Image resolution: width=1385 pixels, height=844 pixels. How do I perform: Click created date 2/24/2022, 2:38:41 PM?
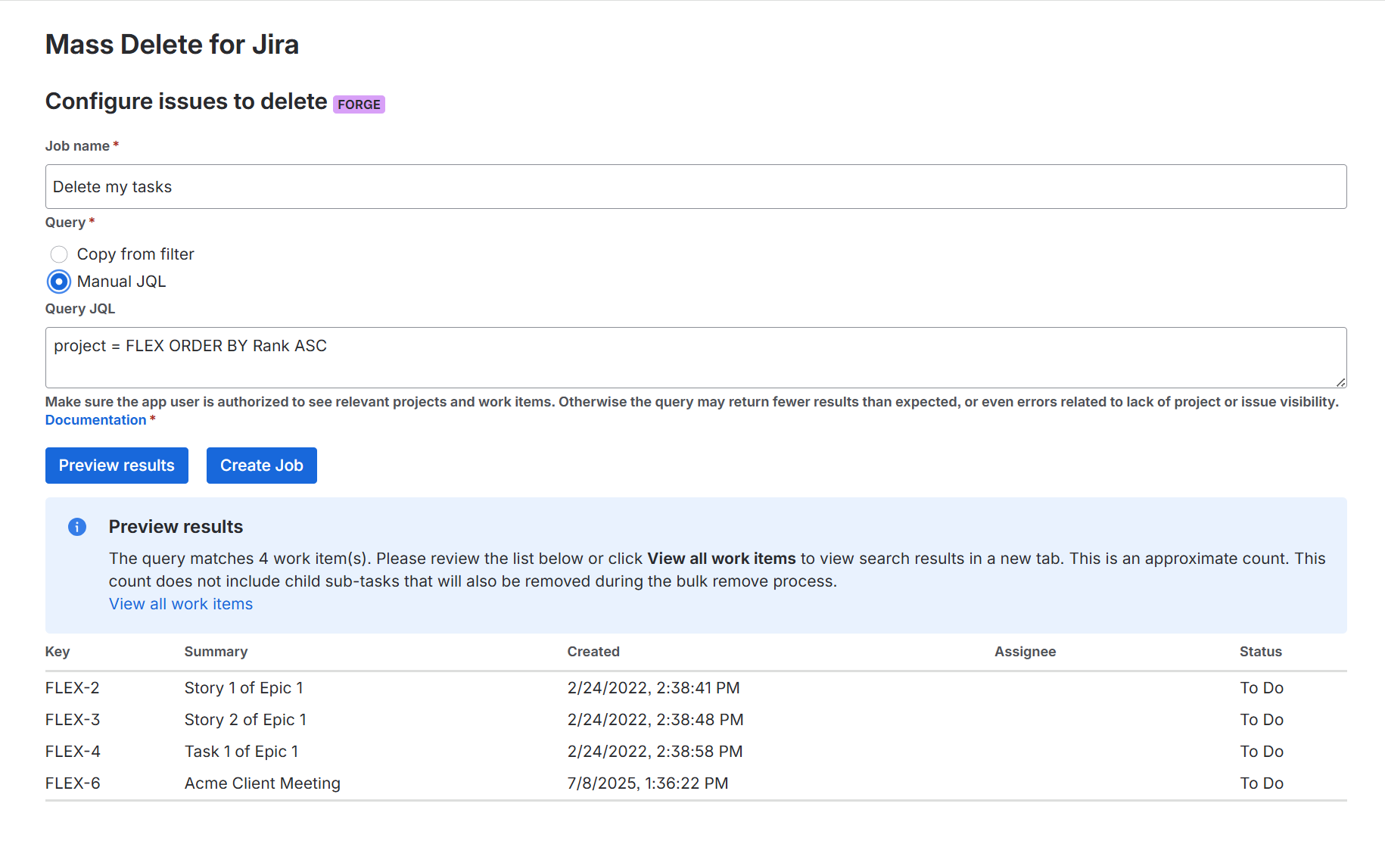point(654,688)
